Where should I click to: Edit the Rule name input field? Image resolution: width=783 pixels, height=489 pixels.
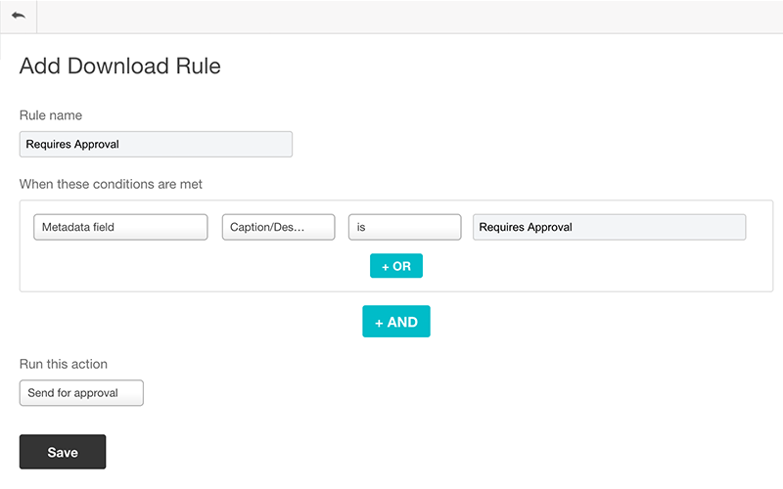[156, 144]
